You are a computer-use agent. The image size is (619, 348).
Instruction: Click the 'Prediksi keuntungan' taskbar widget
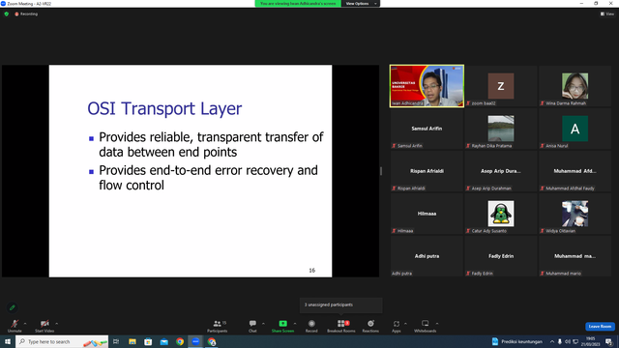tap(517, 341)
